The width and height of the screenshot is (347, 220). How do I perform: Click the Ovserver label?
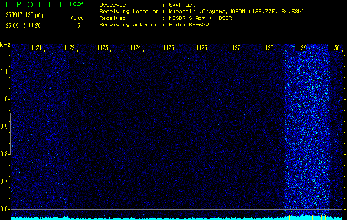(x=113, y=5)
